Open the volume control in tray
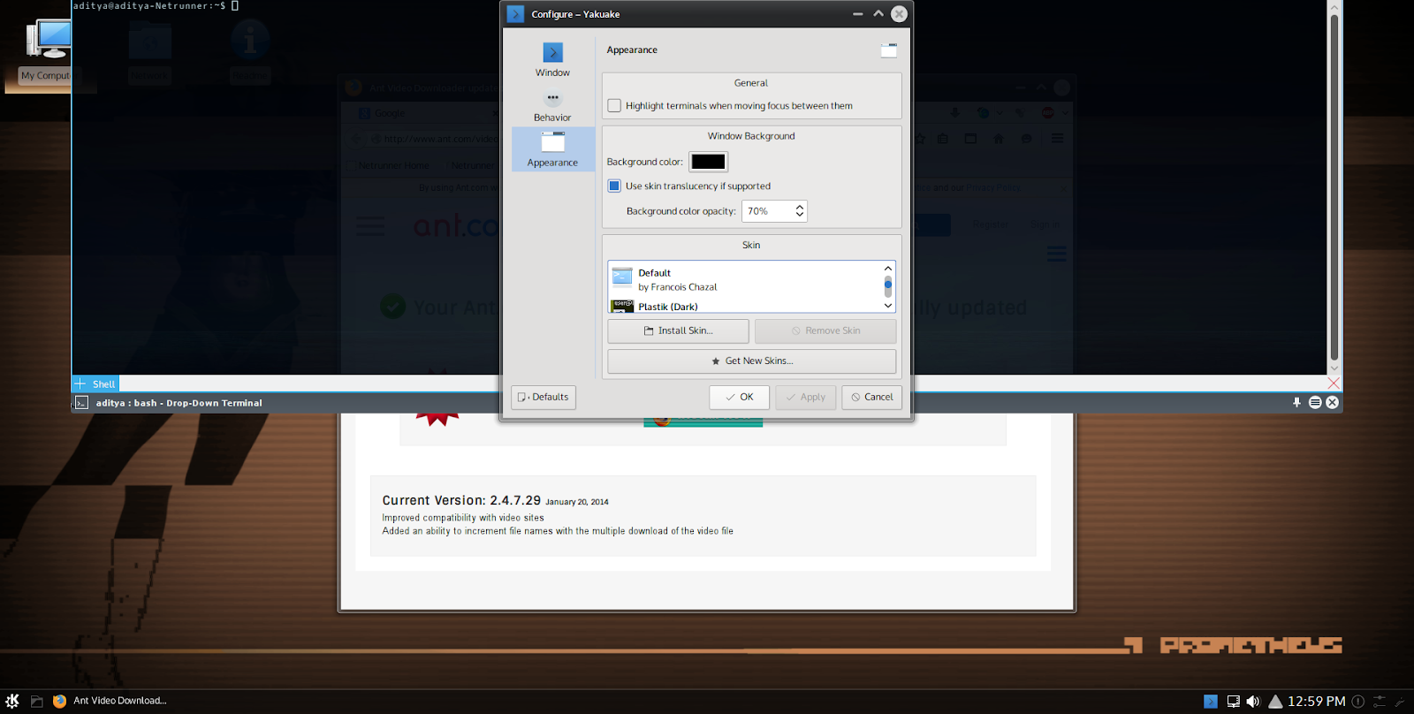1414x714 pixels. tap(1253, 702)
